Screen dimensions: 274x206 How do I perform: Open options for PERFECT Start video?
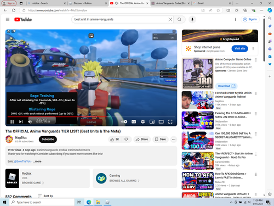pos(256,154)
